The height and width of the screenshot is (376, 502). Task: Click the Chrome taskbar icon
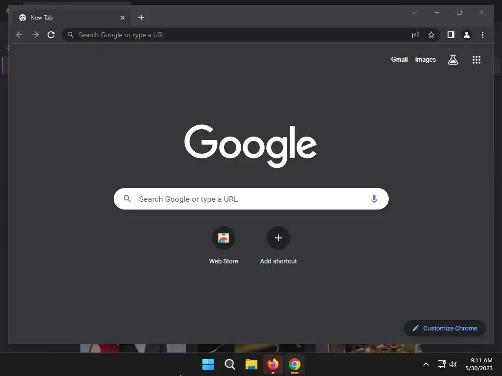pos(295,364)
